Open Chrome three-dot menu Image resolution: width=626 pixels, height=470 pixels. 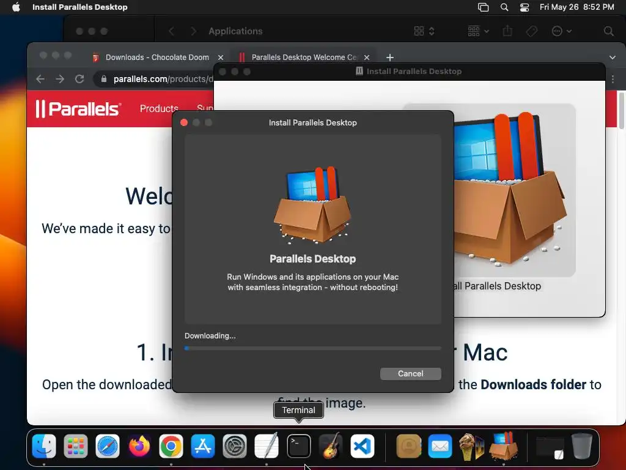click(x=613, y=79)
